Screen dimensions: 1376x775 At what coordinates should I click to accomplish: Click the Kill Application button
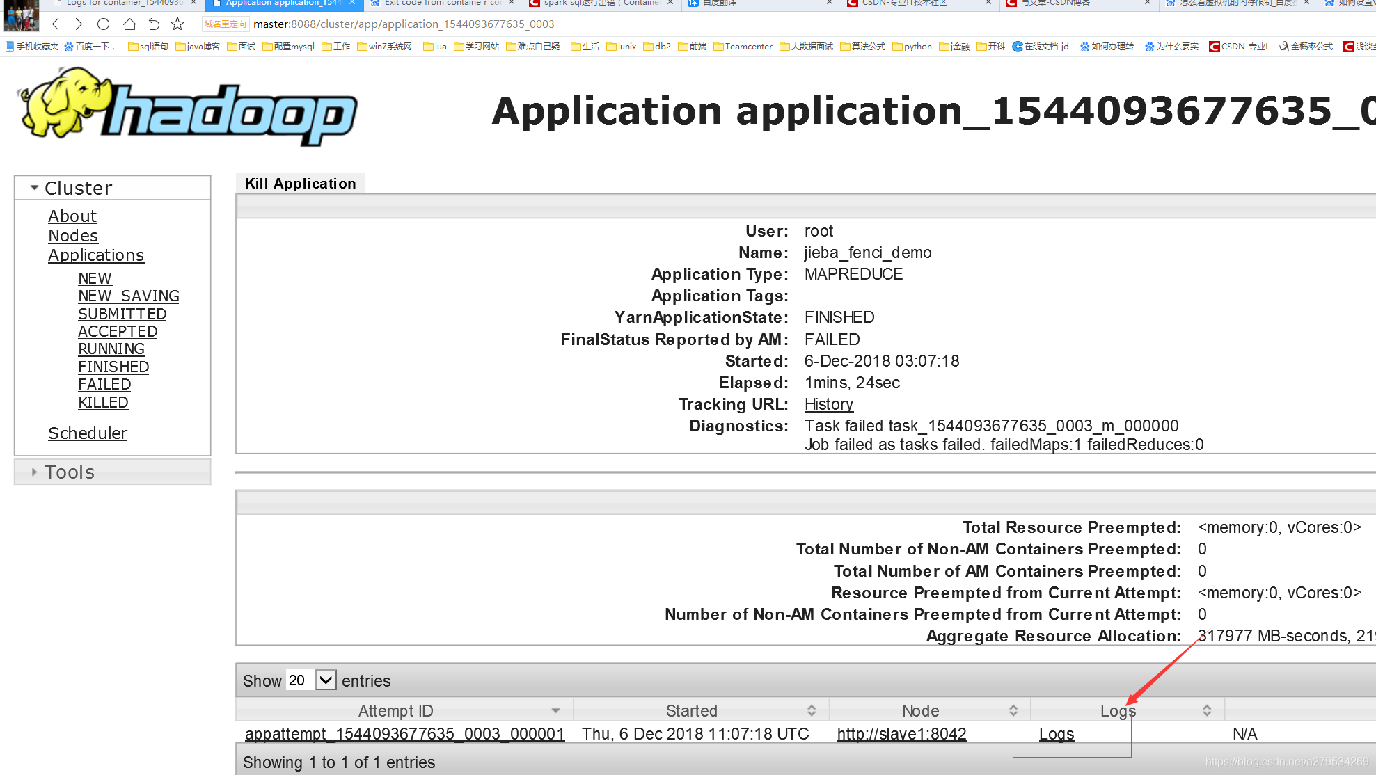point(299,184)
